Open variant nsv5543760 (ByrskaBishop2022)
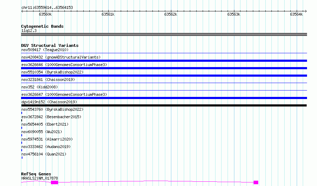 pos(52,109)
